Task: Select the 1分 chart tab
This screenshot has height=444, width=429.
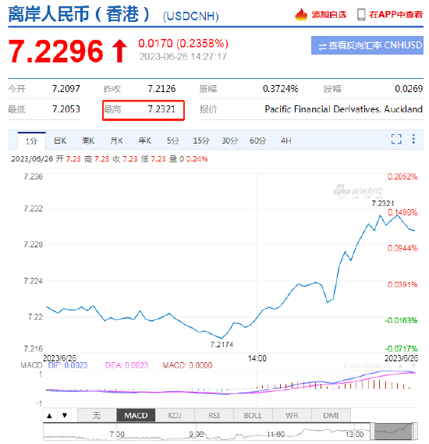Action: tap(31, 140)
